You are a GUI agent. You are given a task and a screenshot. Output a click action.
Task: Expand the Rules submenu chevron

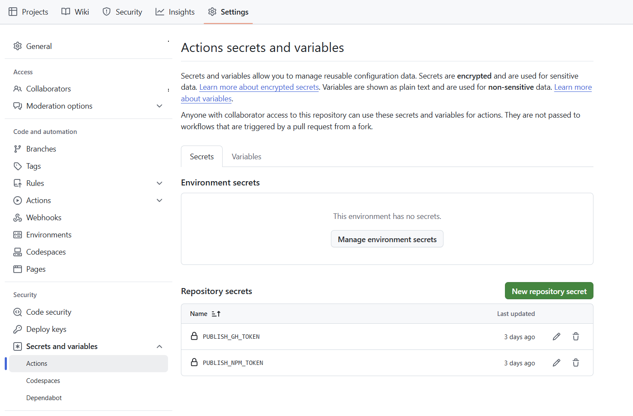(159, 183)
